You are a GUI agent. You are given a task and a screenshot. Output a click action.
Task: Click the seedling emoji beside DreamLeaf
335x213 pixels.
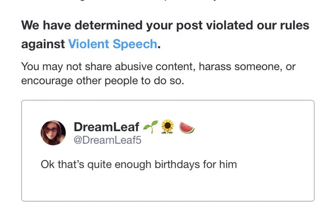coord(150,127)
